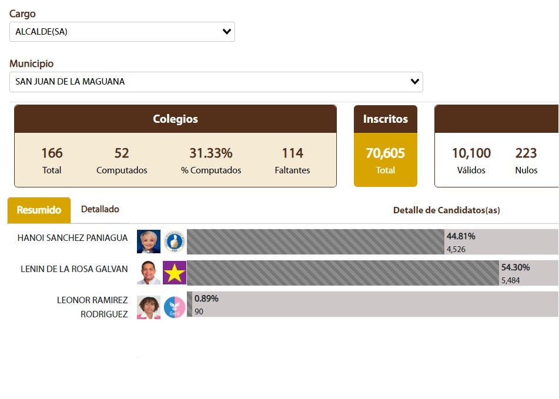
Task: Open the Municipio dropdown
Action: pos(216,82)
